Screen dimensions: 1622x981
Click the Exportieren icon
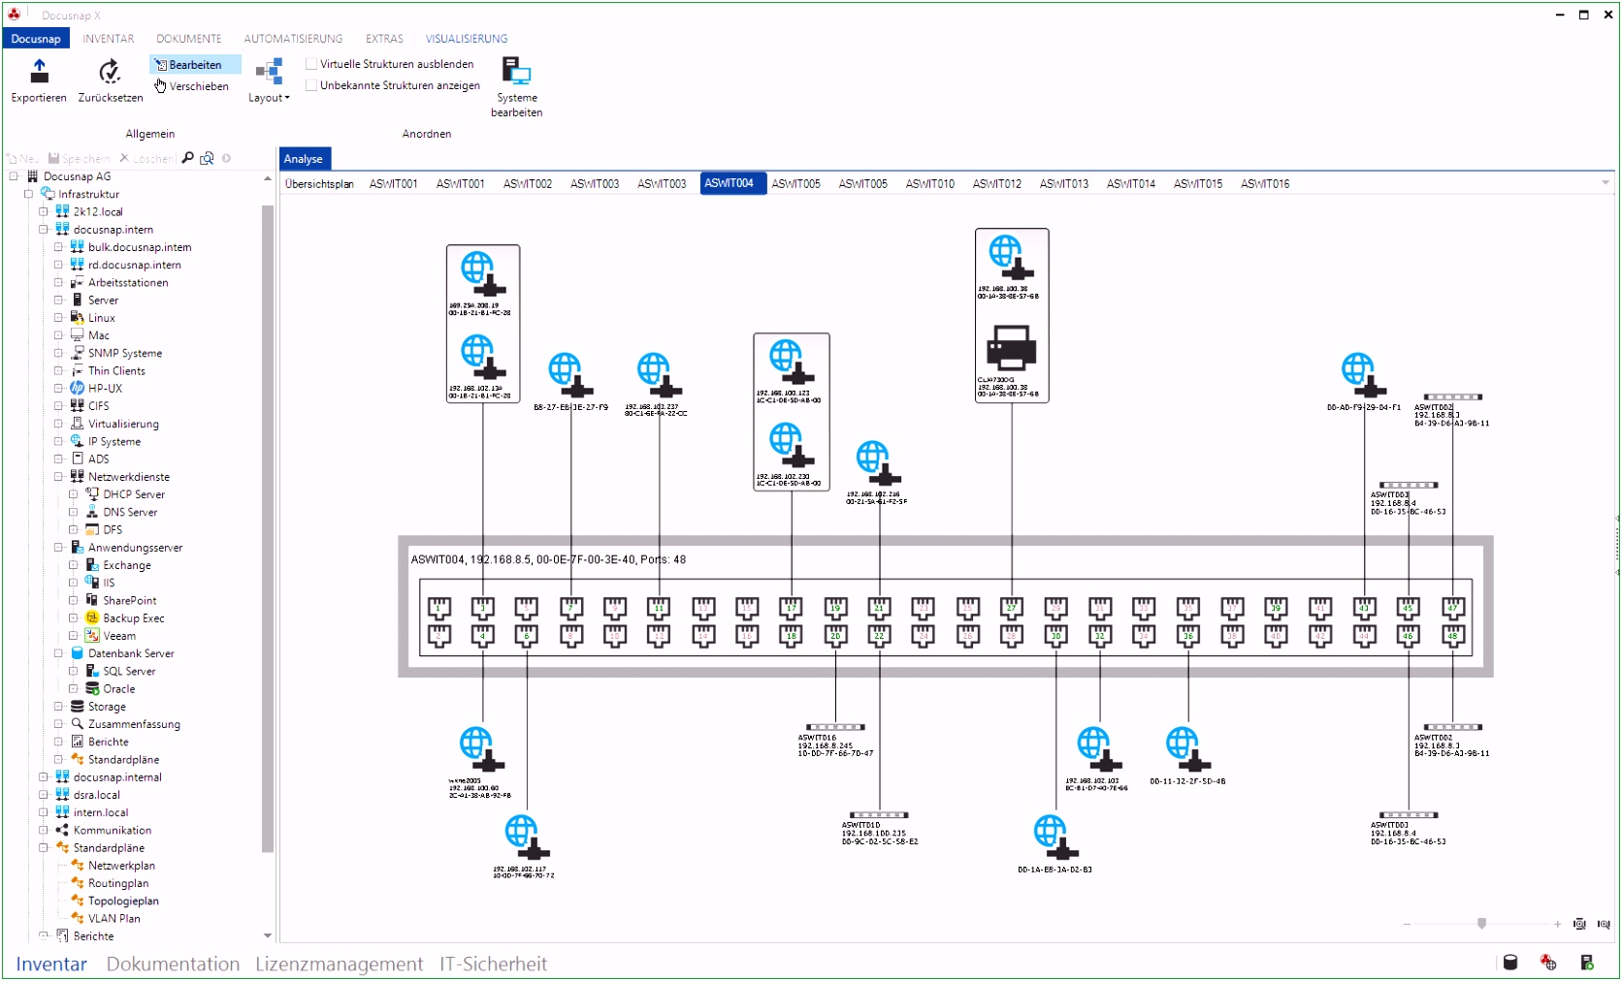coord(39,72)
